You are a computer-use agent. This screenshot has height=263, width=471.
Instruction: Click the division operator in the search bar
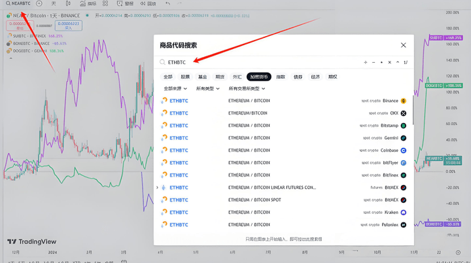point(365,62)
